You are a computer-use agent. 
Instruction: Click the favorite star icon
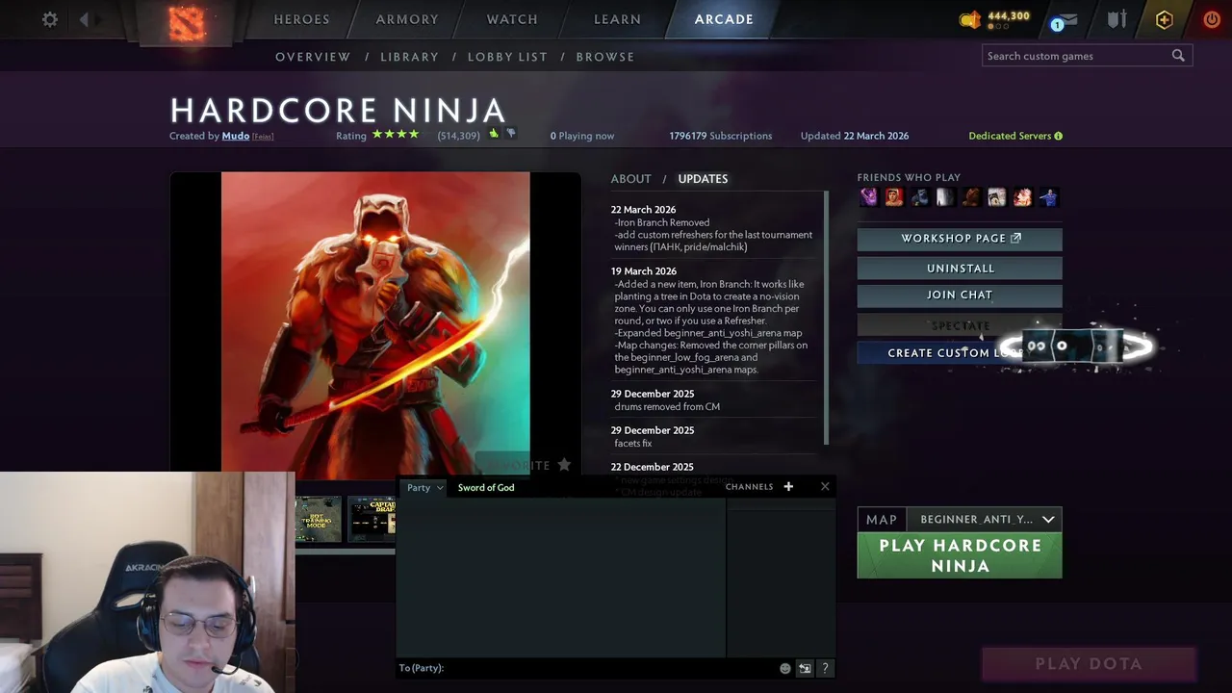point(564,465)
